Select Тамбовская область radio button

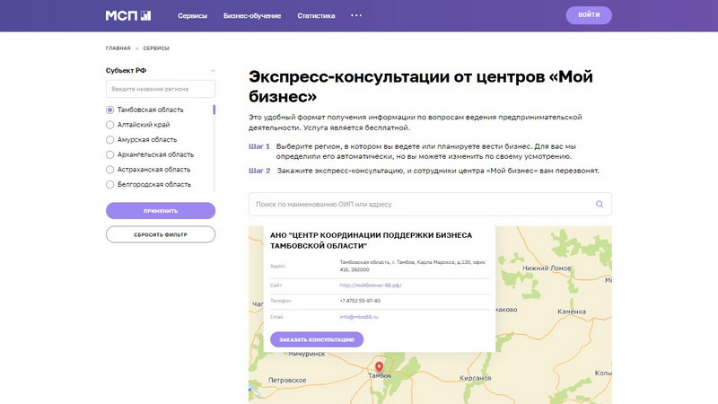(109, 110)
